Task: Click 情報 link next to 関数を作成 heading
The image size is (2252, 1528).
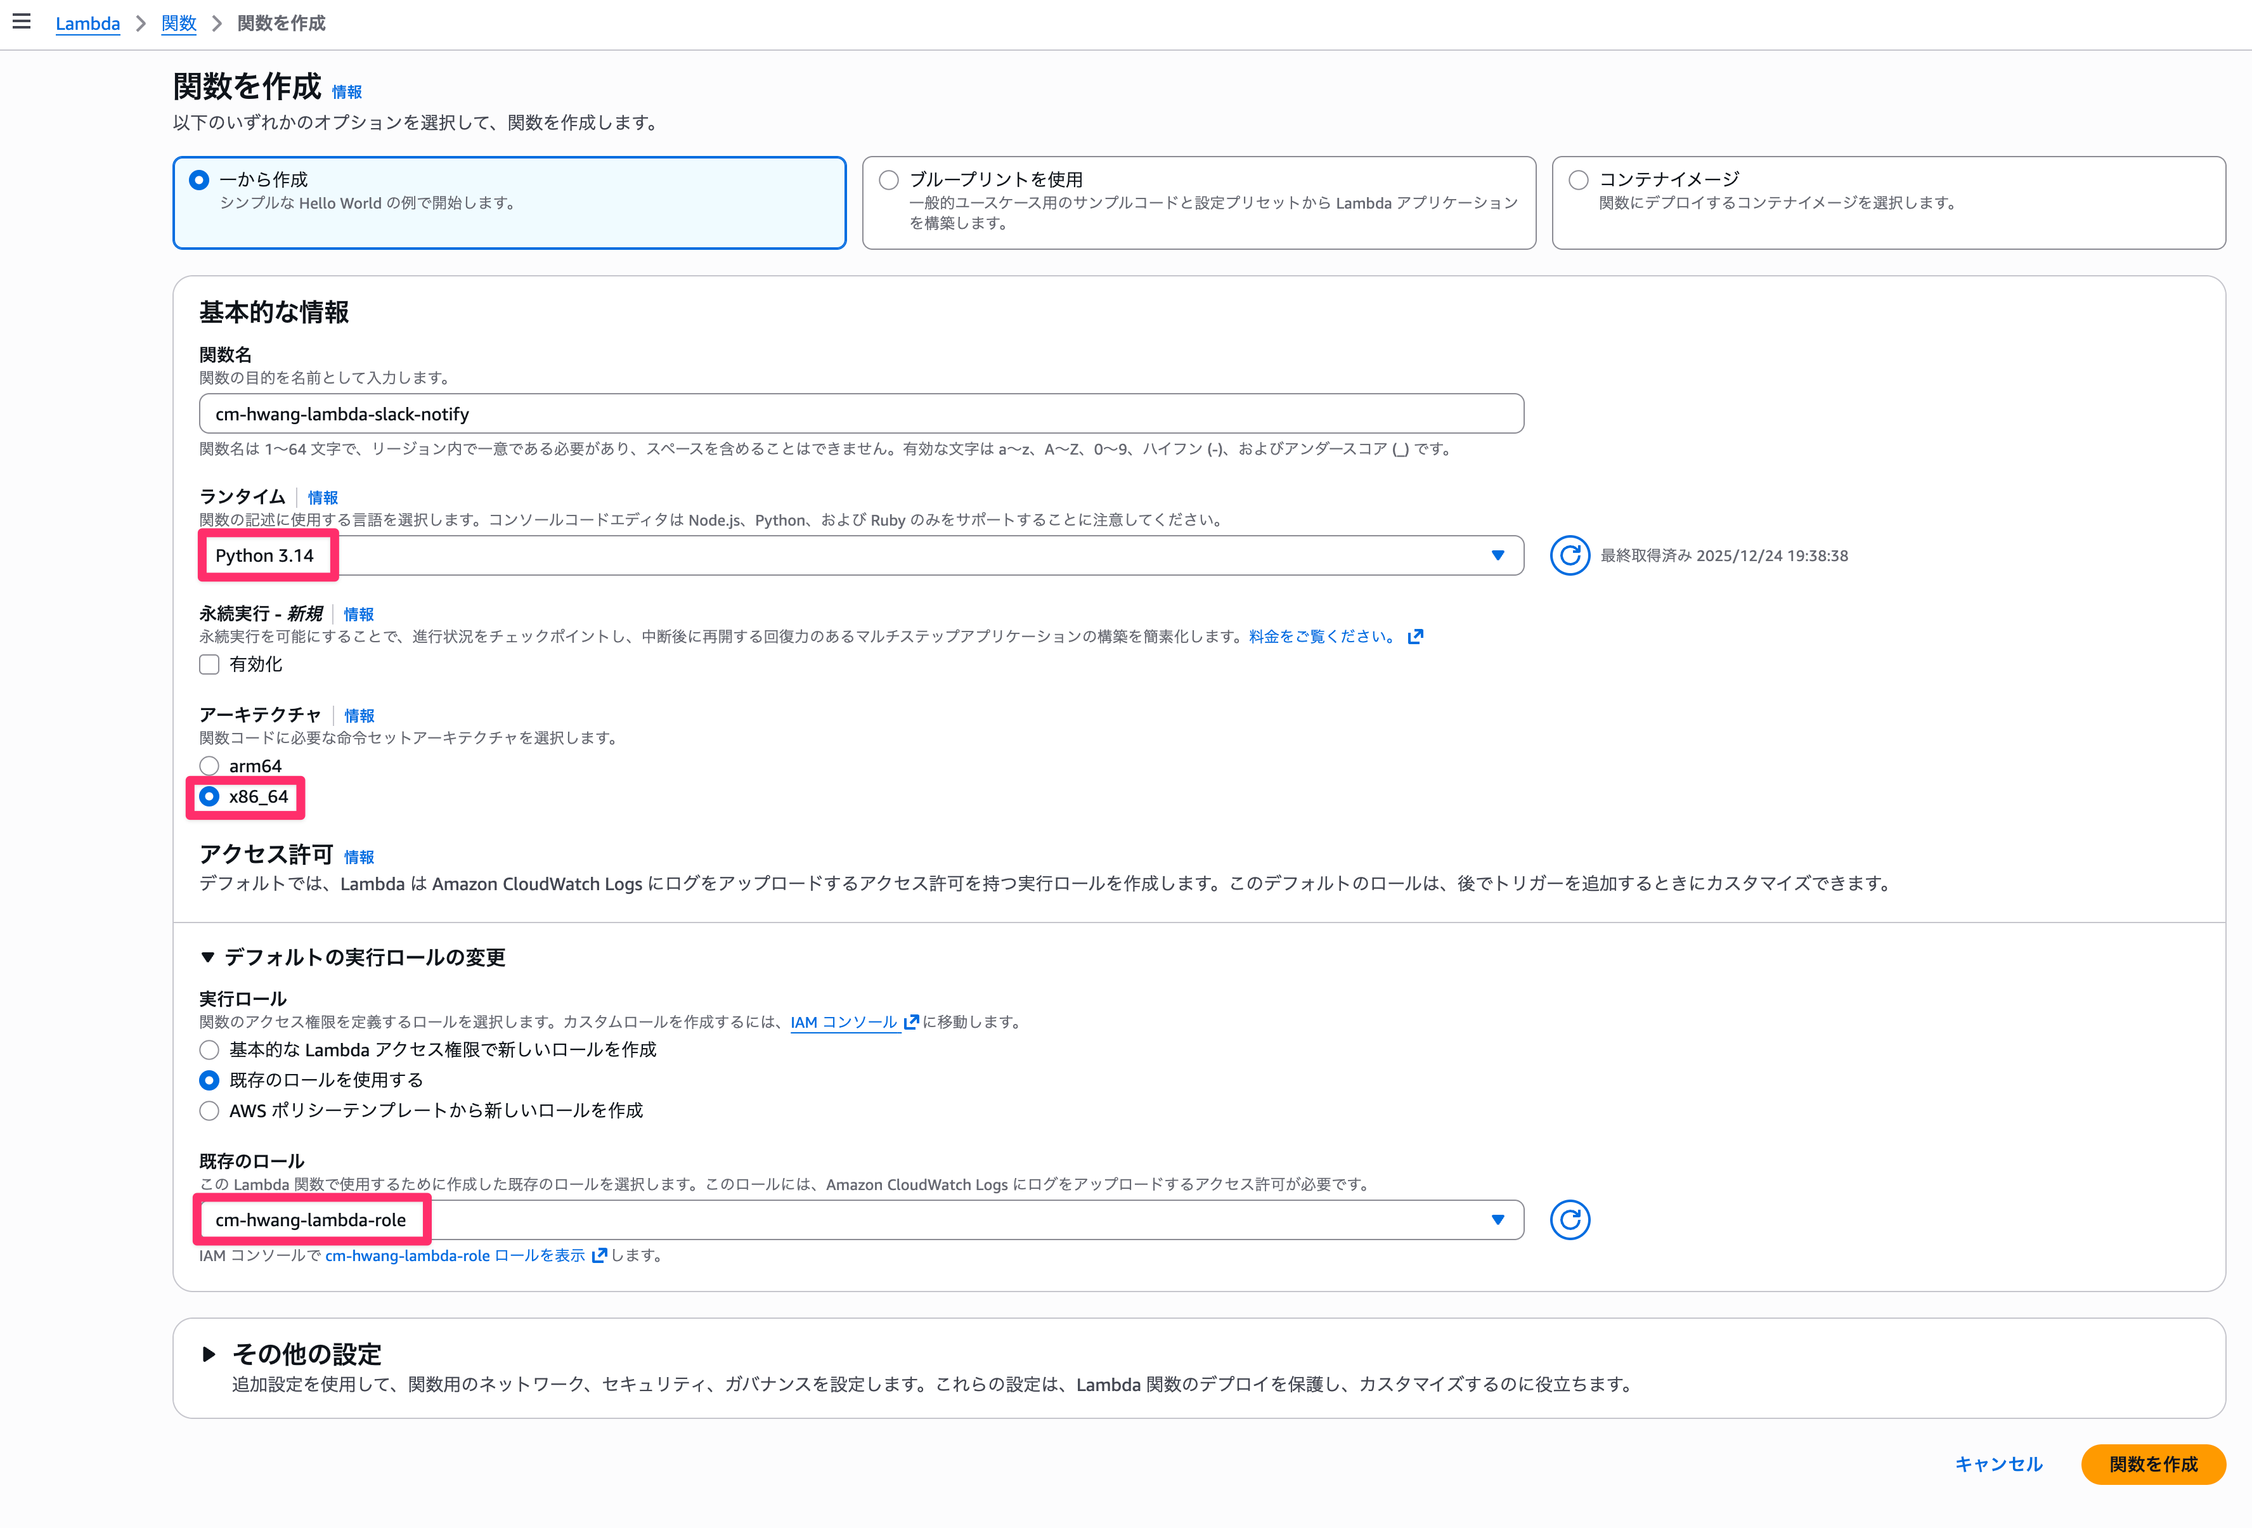Action: pyautogui.click(x=346, y=92)
